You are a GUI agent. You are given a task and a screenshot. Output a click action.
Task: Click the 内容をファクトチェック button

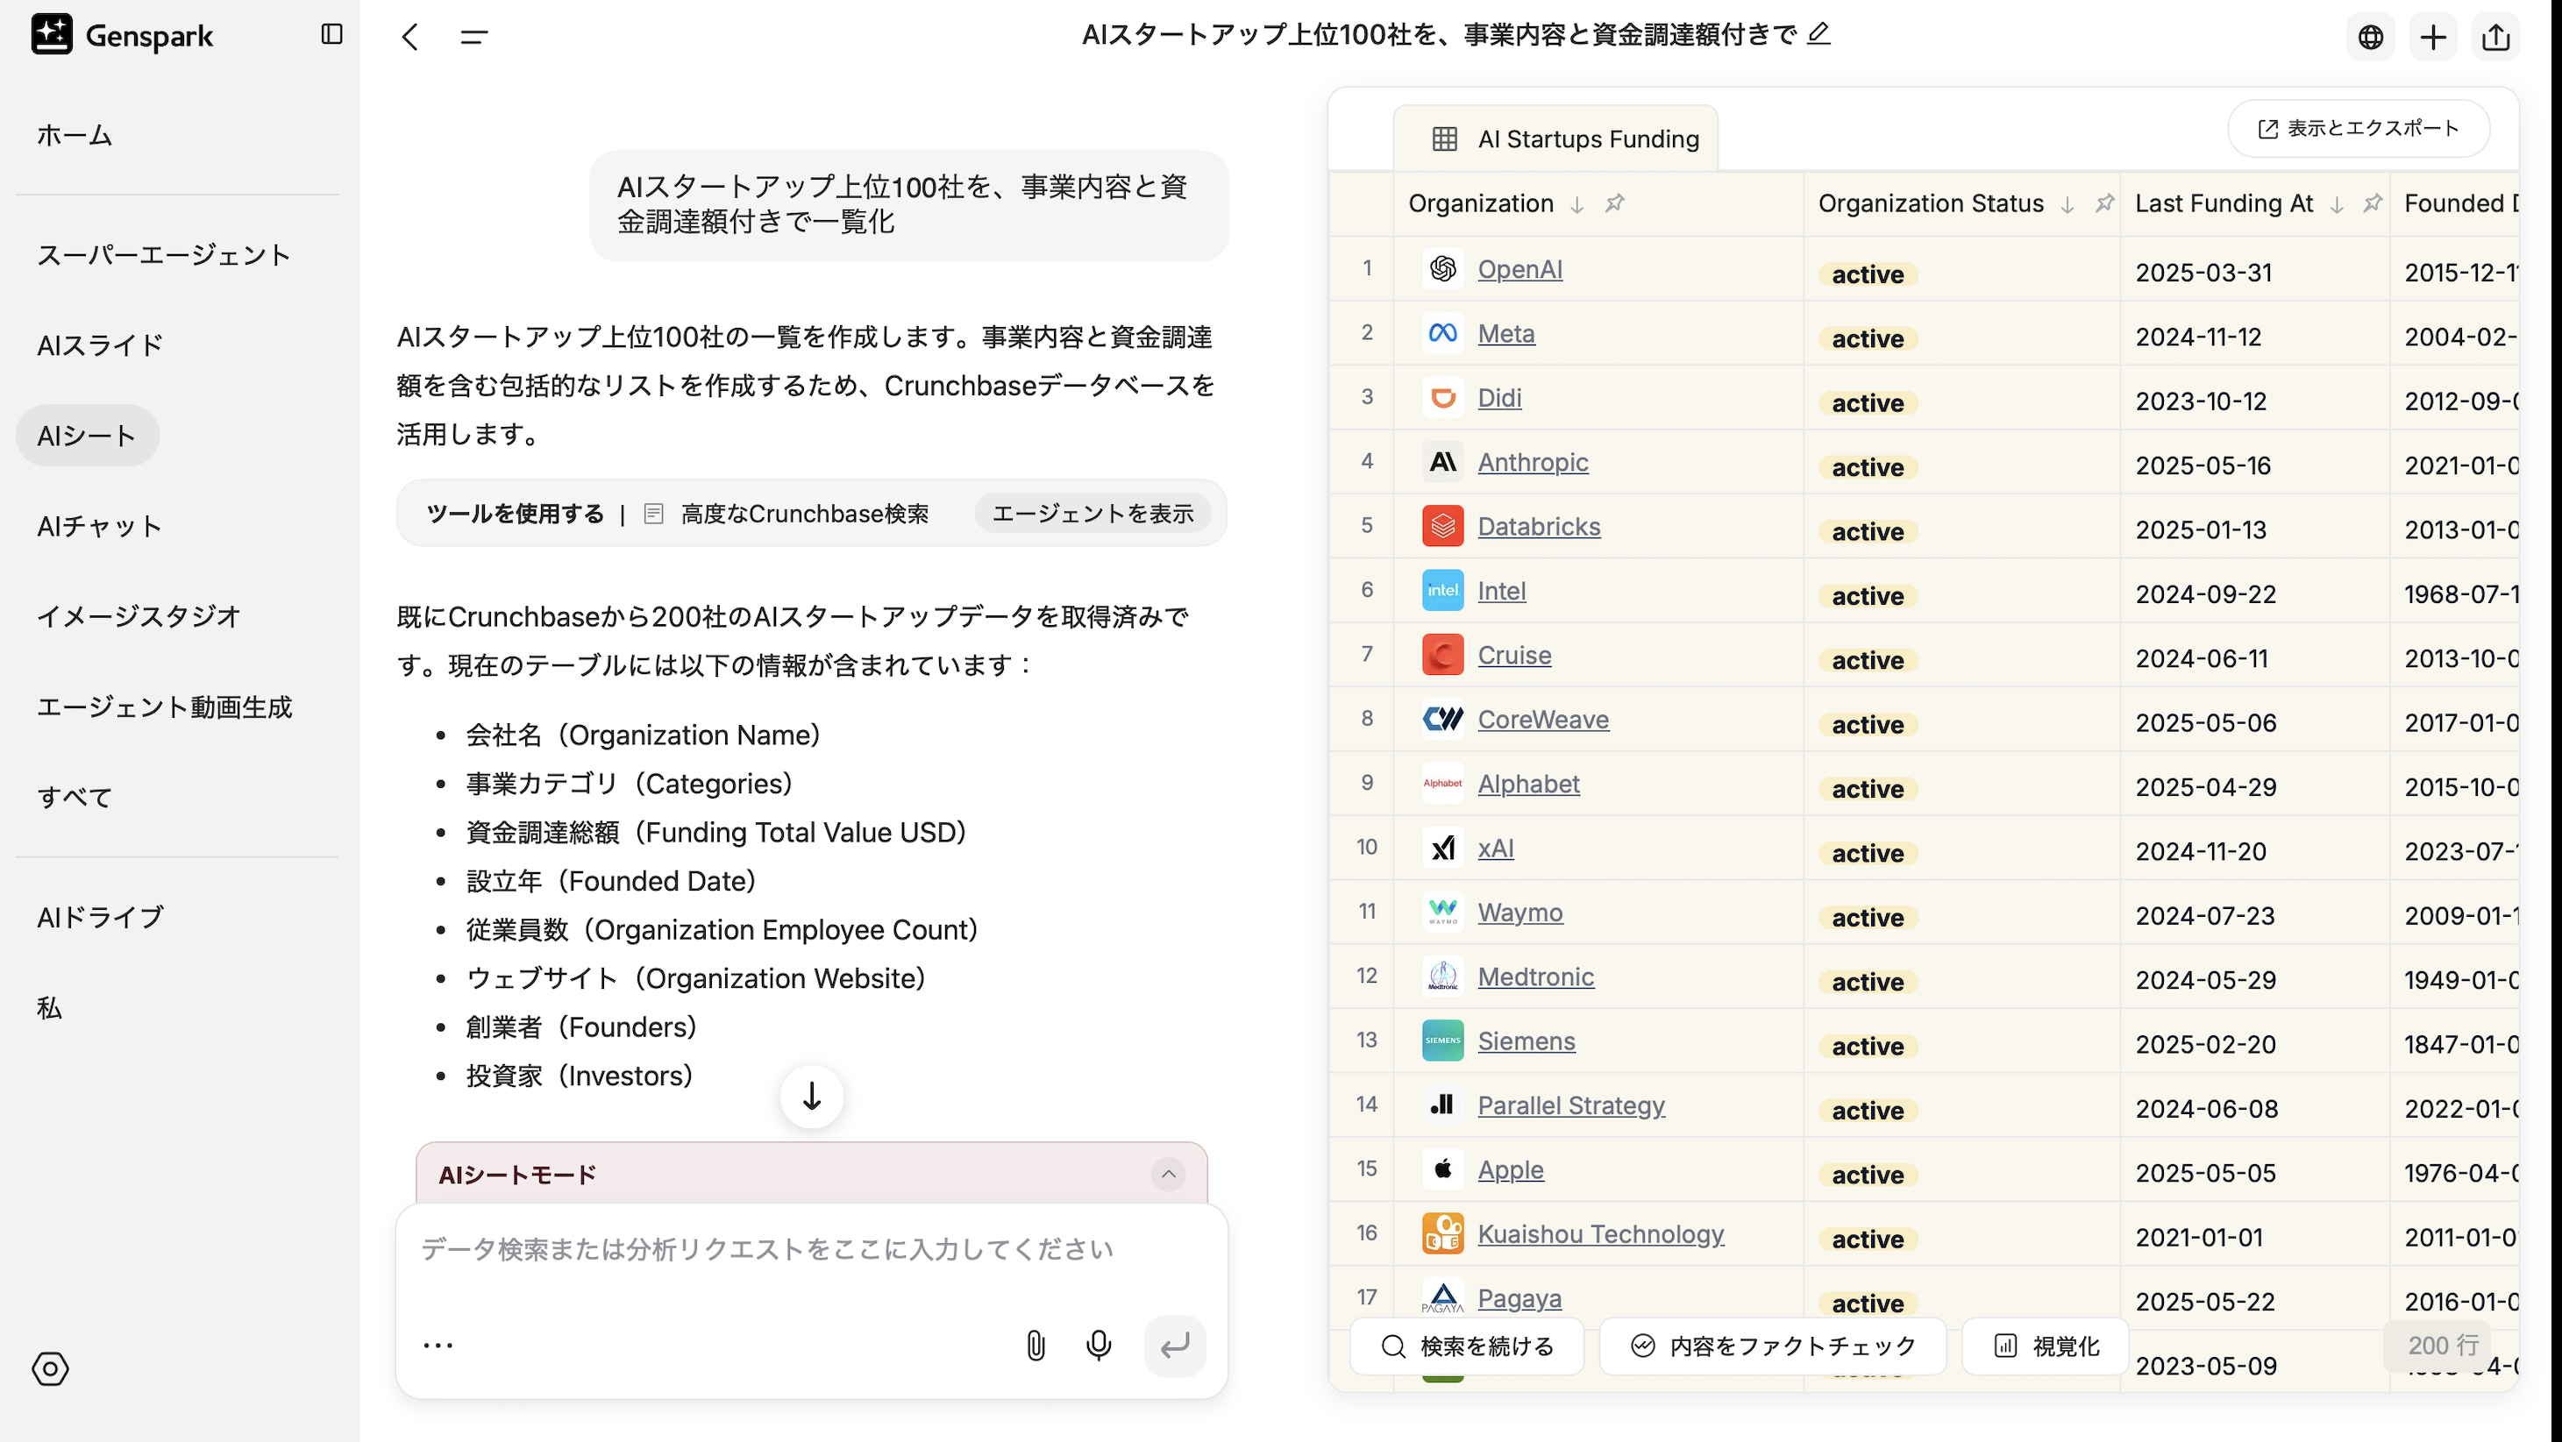point(1772,1346)
